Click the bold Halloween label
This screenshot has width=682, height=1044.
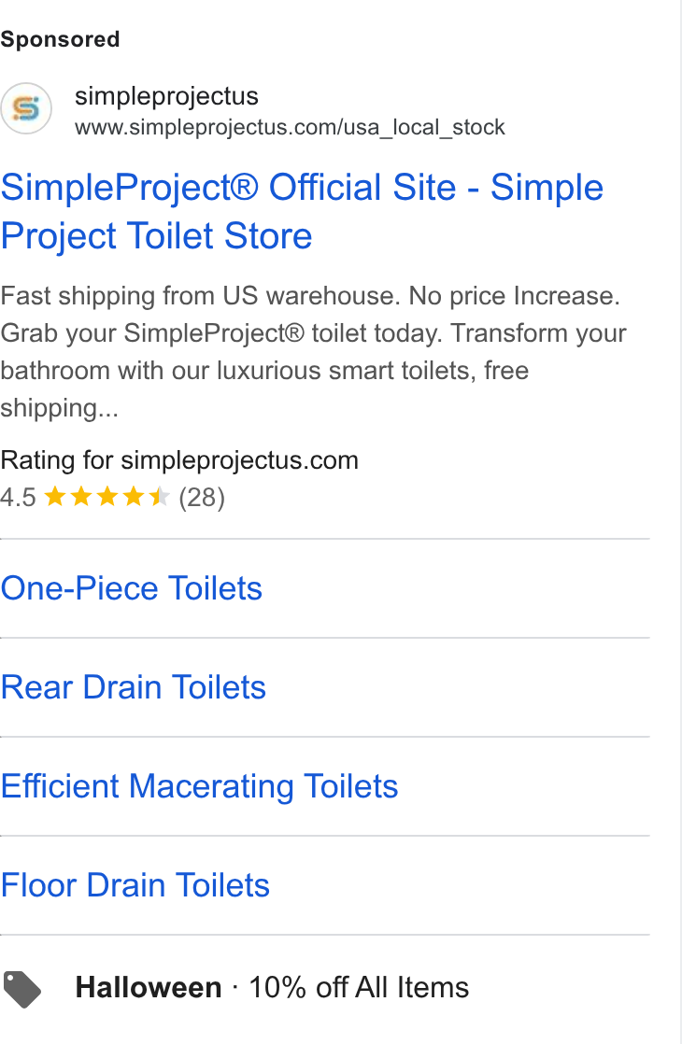coord(149,987)
